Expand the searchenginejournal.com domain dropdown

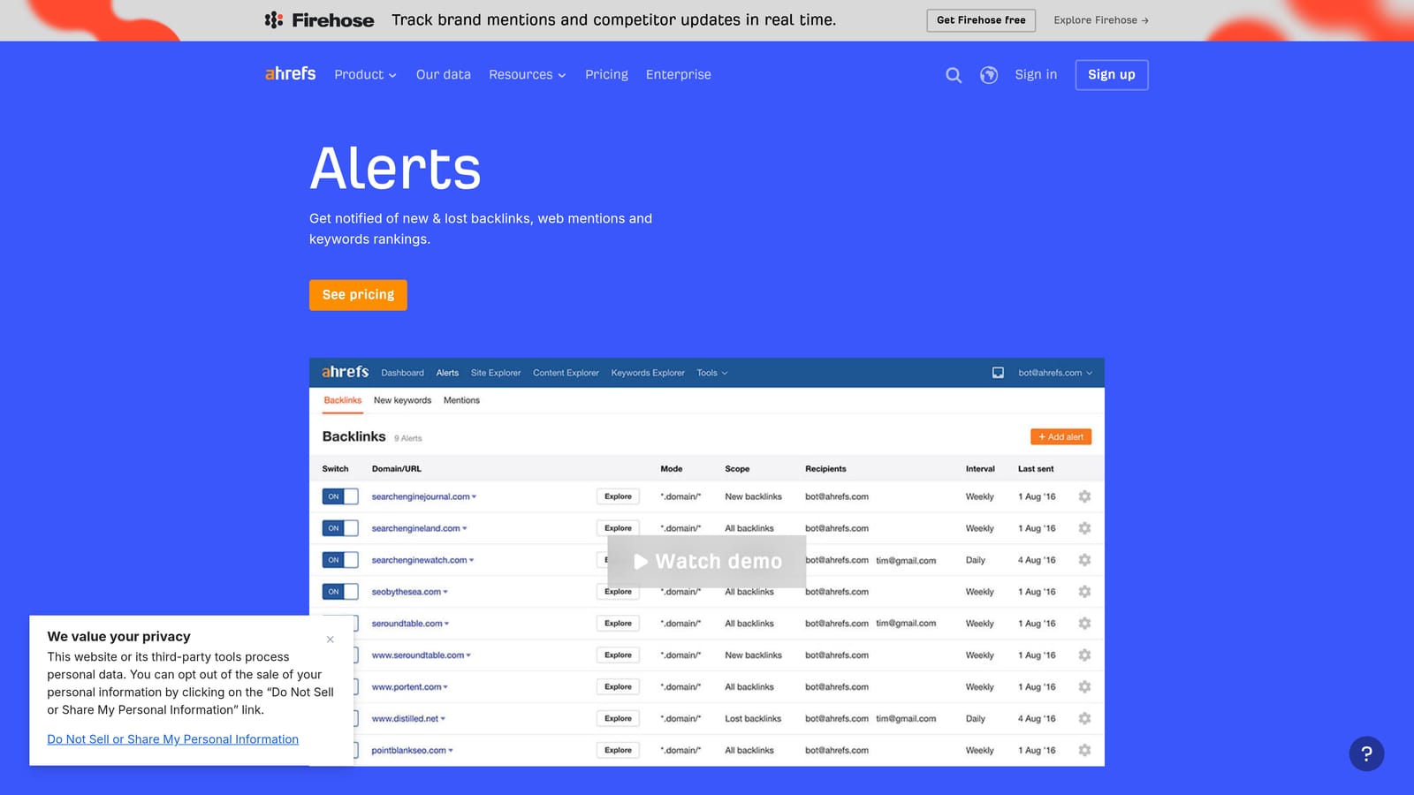(x=474, y=497)
